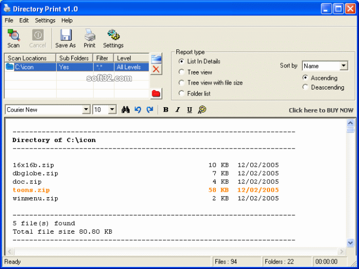Toggle italic formatting
The height and width of the screenshot is (269, 359).
tap(178, 110)
